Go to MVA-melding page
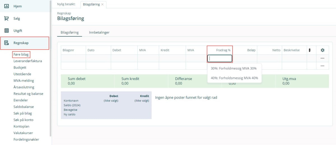Screen dimensions: 336x145 24,81
